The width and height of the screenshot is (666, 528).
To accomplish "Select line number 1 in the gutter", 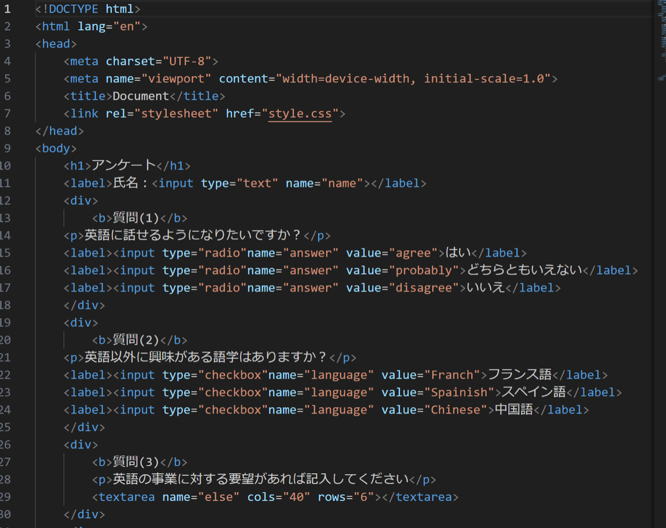I will (x=7, y=9).
